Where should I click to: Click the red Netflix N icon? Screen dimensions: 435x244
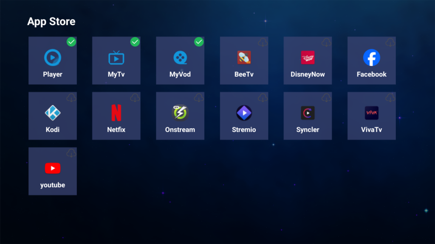point(116,113)
